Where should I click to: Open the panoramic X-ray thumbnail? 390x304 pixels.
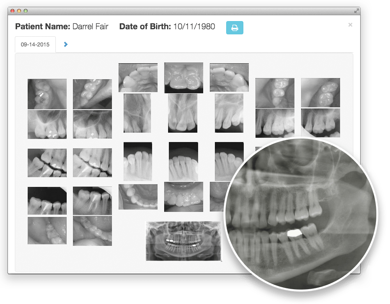(x=183, y=241)
